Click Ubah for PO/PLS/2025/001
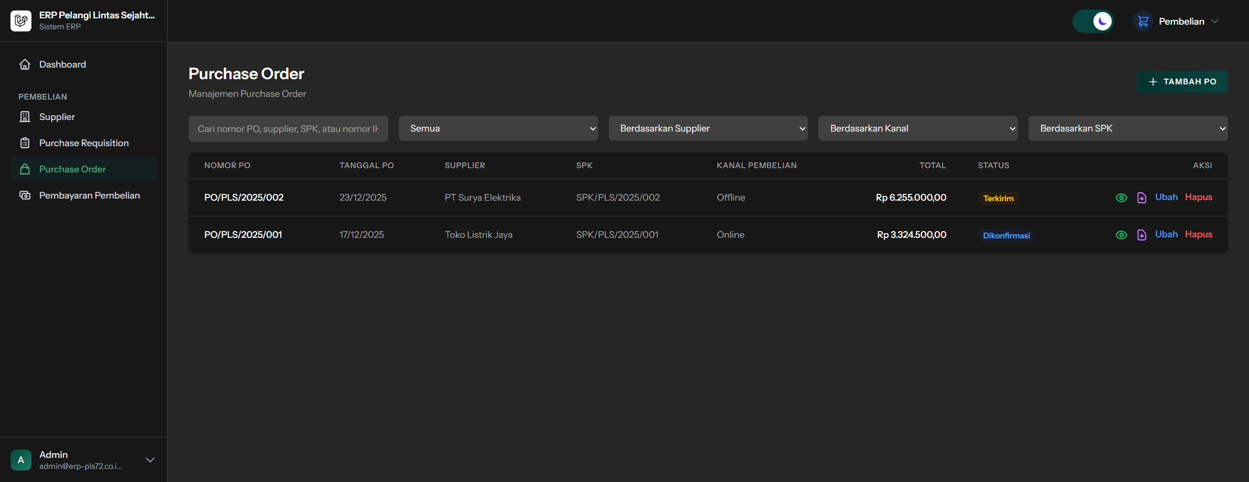 tap(1166, 234)
